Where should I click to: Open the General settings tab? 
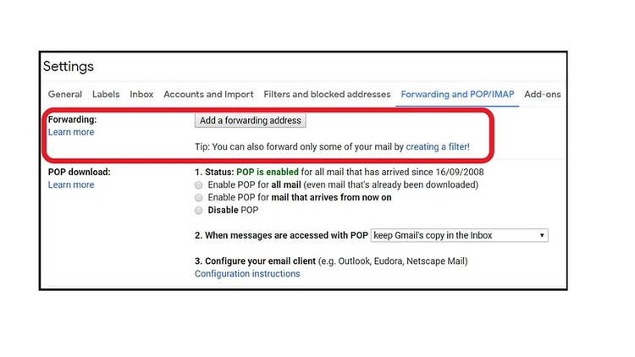click(x=65, y=95)
